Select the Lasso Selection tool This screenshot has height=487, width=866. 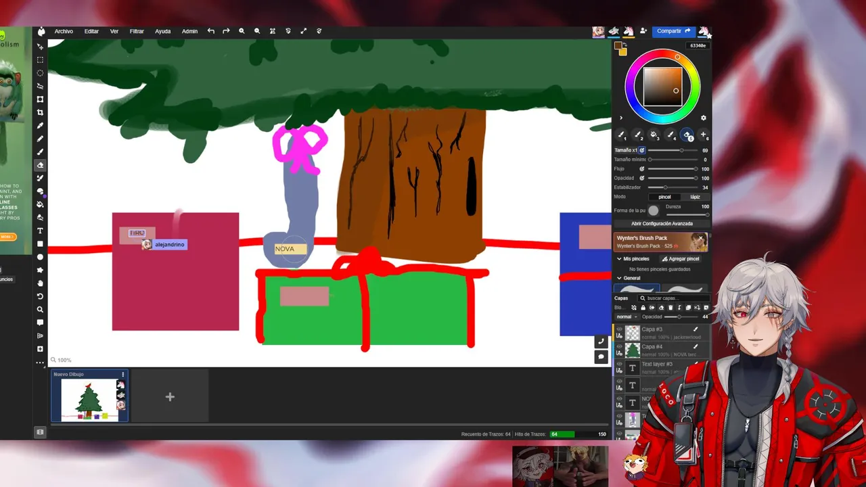[x=40, y=86]
